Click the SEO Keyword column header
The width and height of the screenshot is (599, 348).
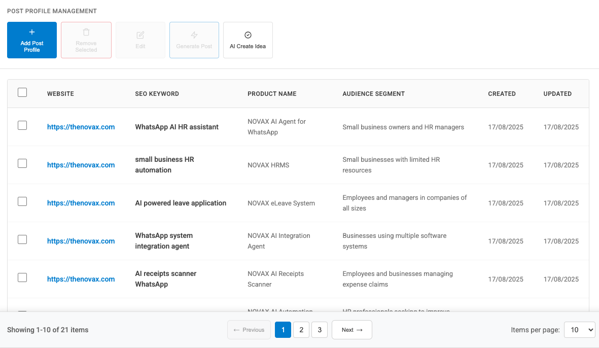[157, 93]
